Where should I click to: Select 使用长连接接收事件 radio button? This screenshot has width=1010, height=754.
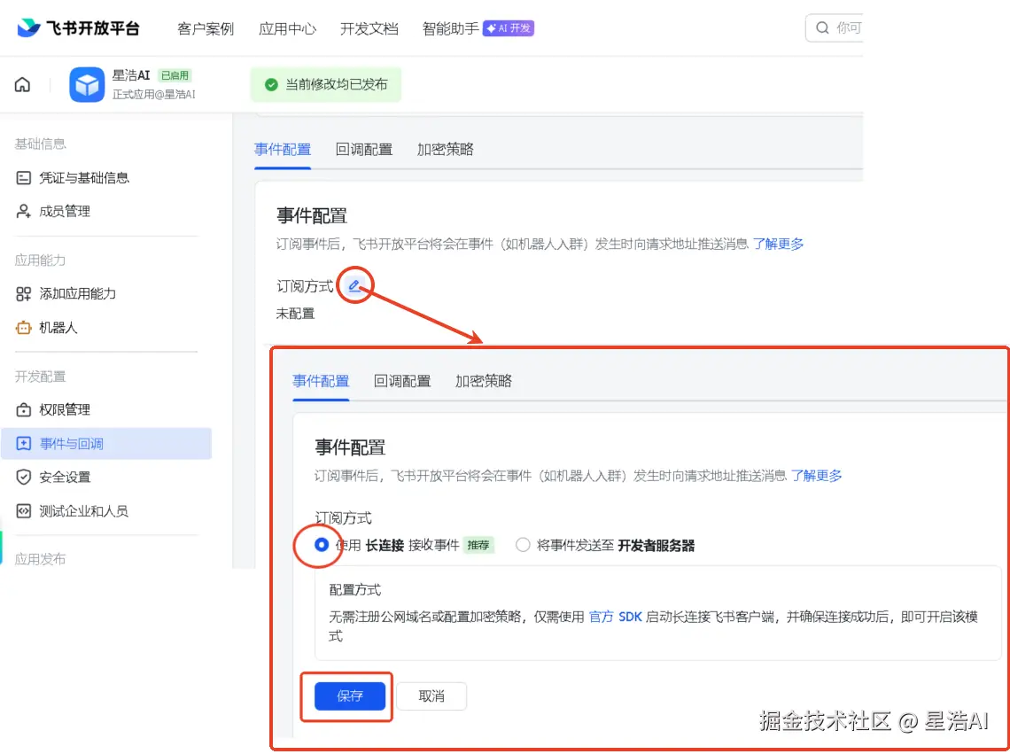[322, 545]
